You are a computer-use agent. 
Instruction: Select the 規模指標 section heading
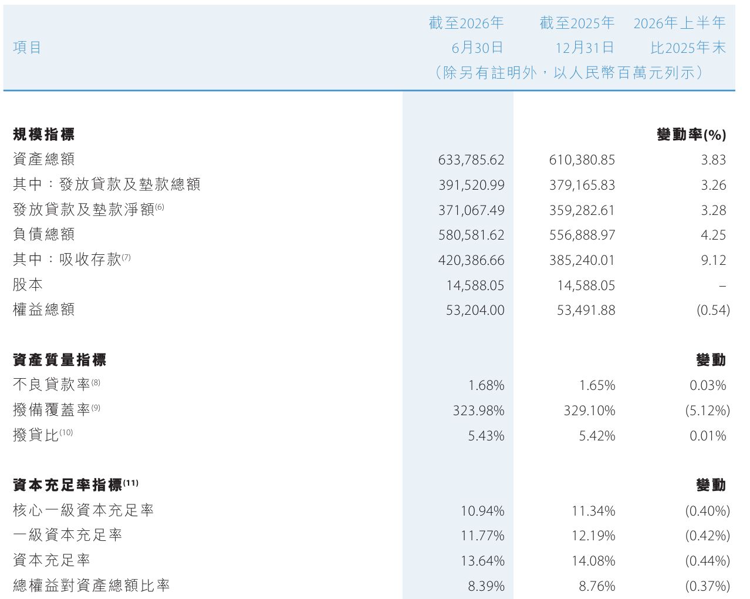[44, 134]
